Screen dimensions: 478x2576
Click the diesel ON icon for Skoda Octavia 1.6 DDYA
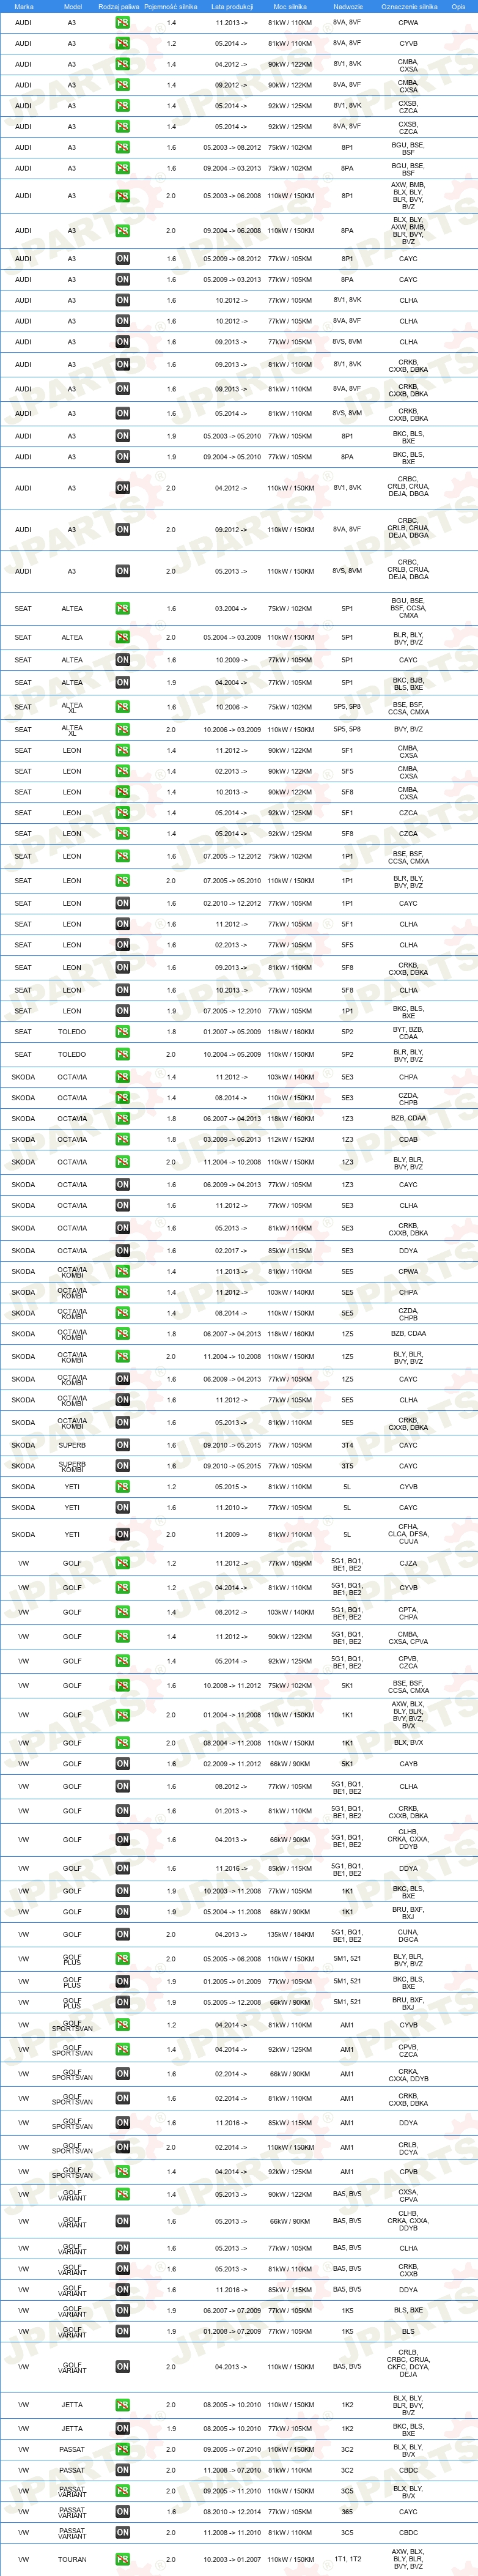122,1251
